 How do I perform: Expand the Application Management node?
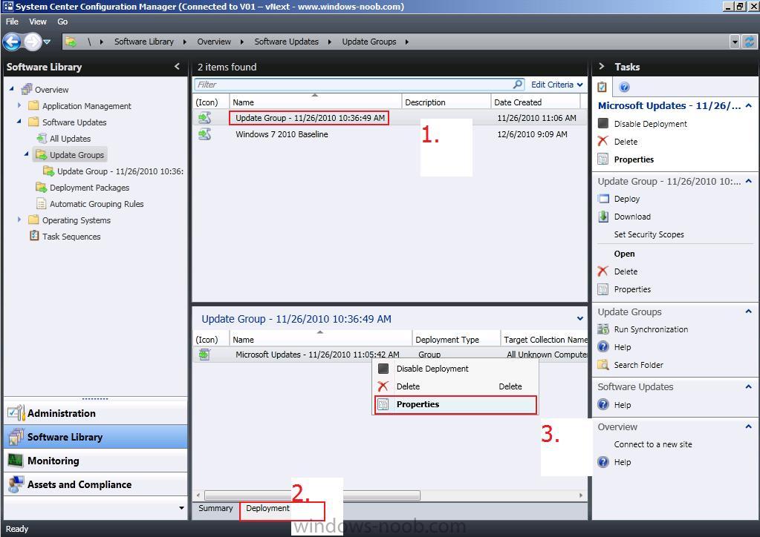coord(19,105)
